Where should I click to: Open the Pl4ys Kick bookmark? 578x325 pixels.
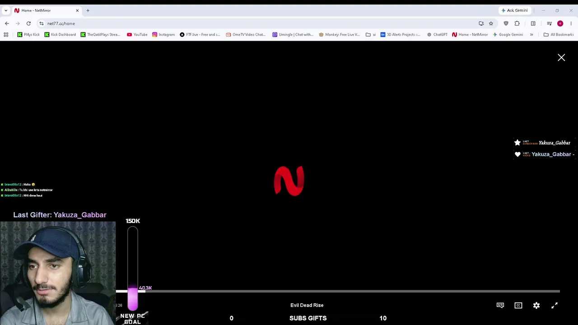point(28,35)
